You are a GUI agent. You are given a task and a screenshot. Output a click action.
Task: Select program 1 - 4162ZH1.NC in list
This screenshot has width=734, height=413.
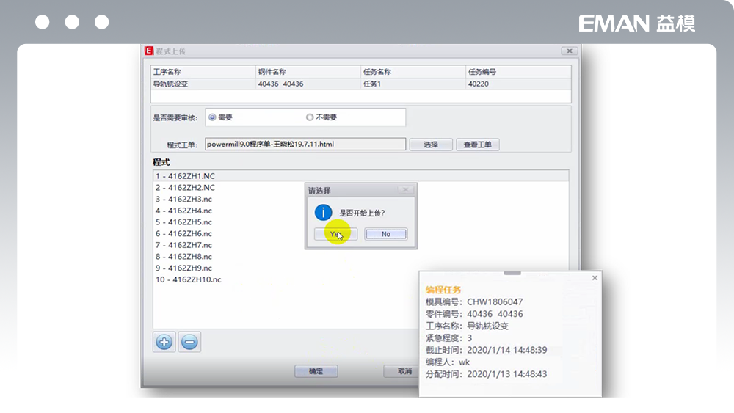185,176
